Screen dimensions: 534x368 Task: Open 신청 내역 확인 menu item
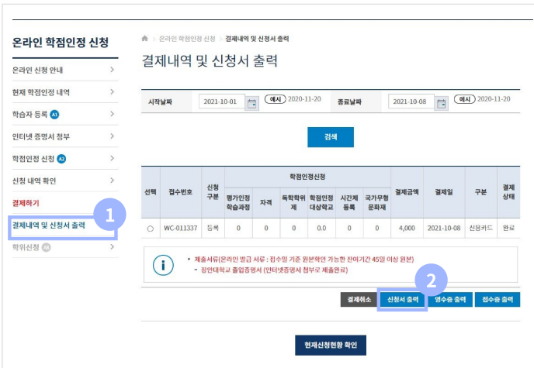point(65,181)
